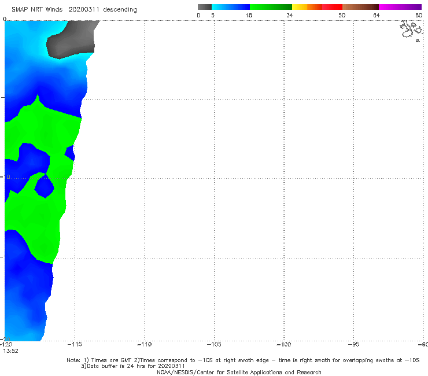Click the '-100' longitude axis label
The image size is (428, 376).
pos(284,344)
